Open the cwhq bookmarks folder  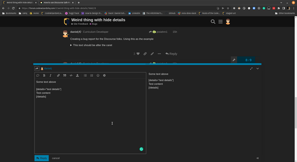coord(23,13)
